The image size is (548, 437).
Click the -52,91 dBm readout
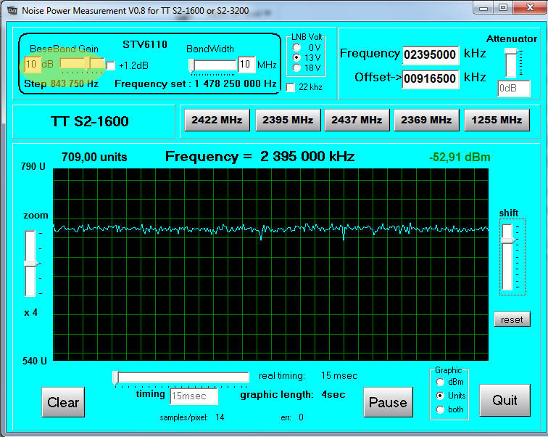(460, 157)
